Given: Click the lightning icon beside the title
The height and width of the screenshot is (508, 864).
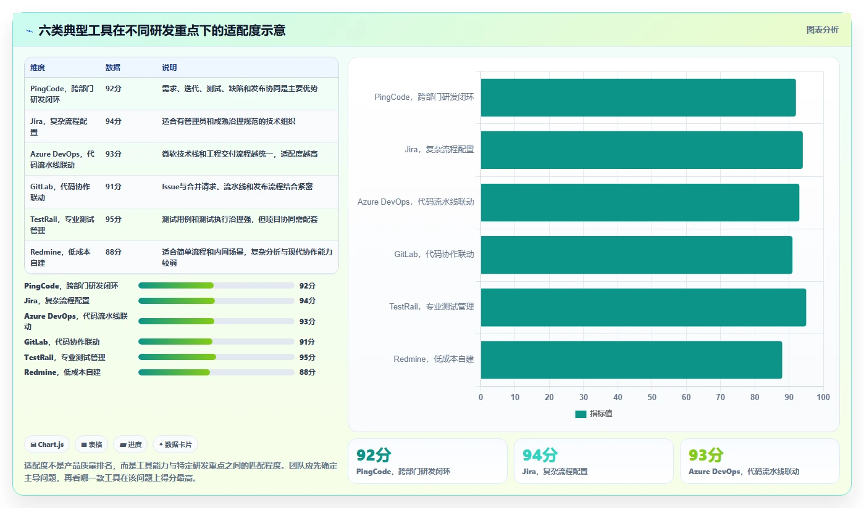Looking at the screenshot, I should pyautogui.click(x=29, y=31).
